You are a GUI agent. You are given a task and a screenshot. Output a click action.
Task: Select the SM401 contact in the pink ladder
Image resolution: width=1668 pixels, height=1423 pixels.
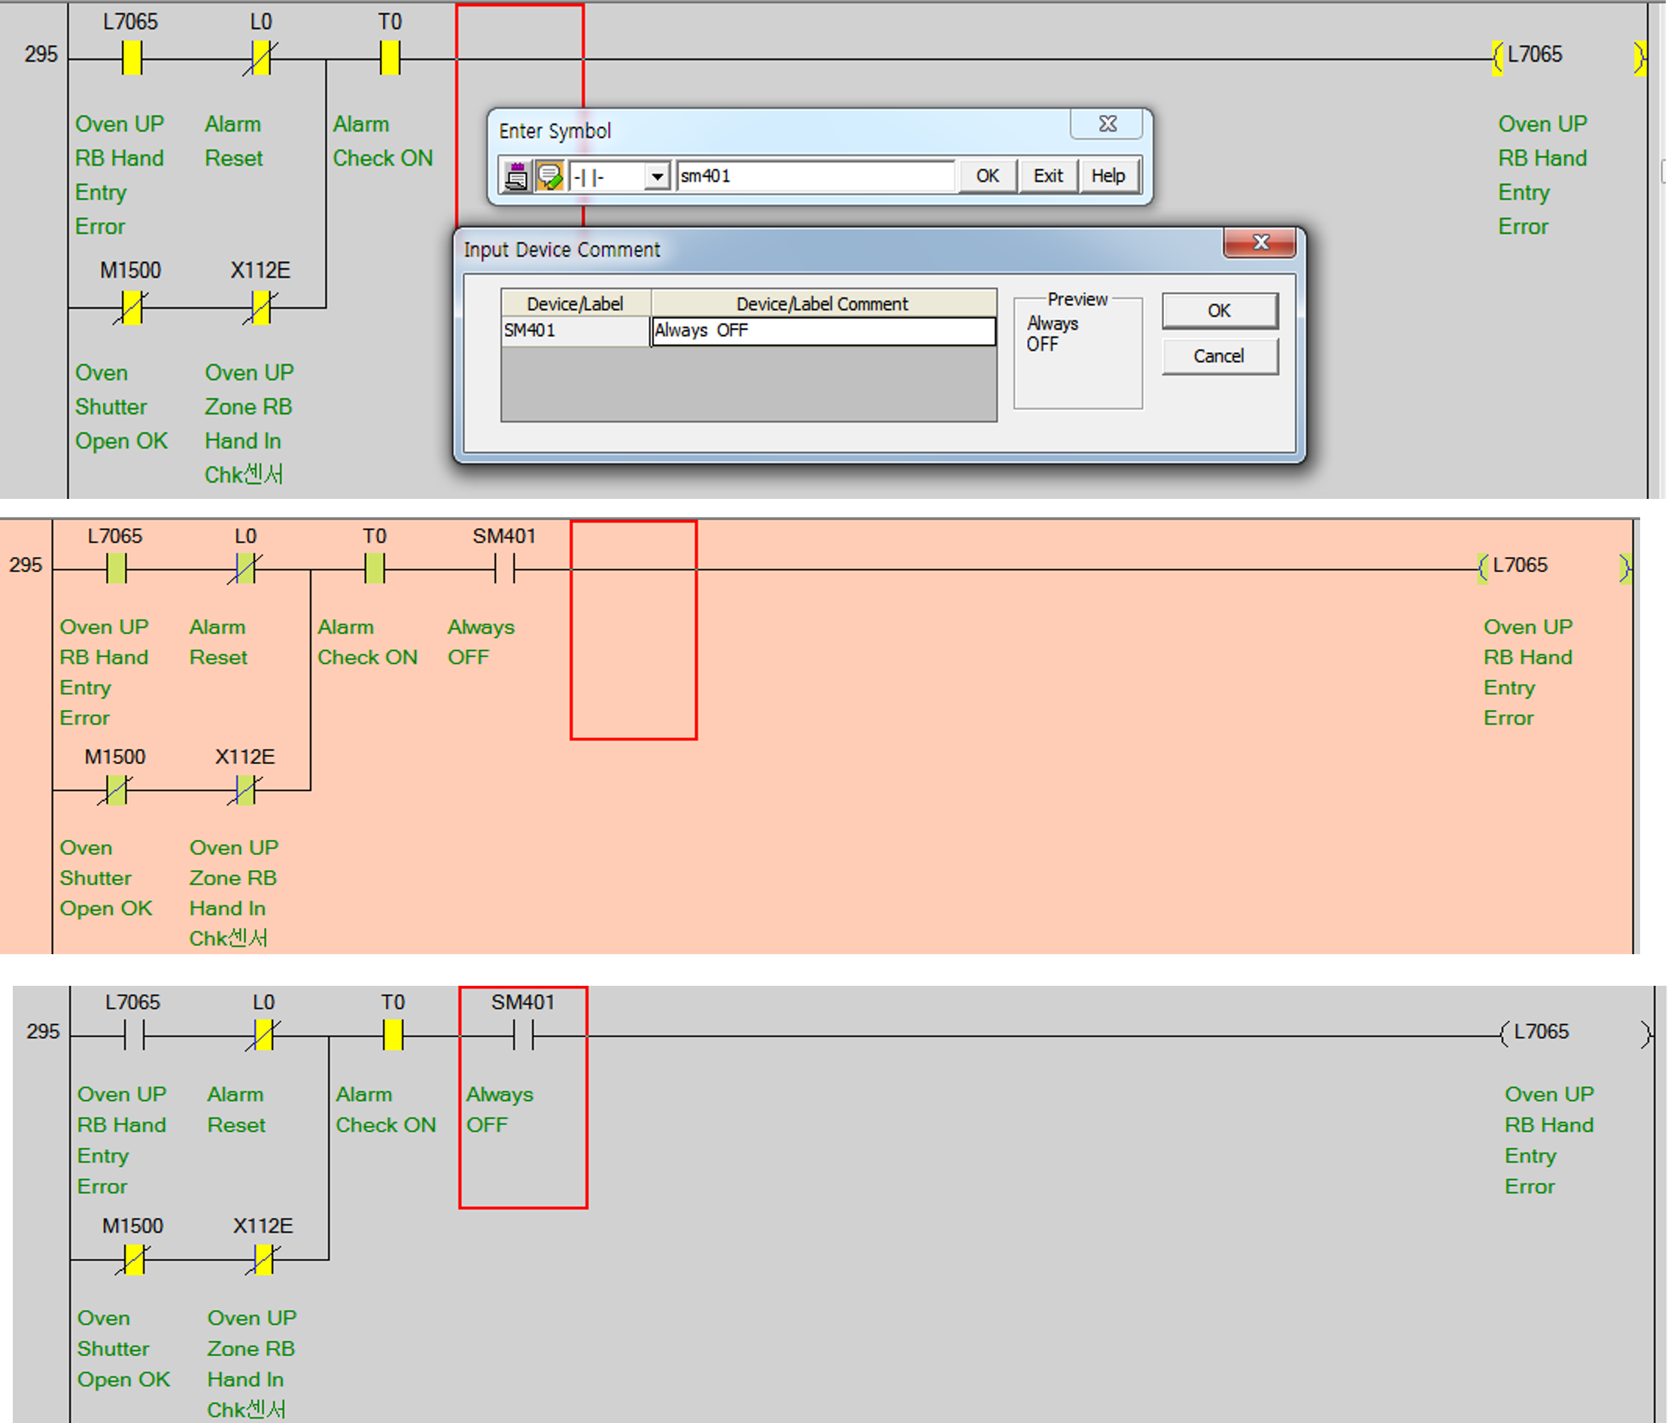point(505,570)
